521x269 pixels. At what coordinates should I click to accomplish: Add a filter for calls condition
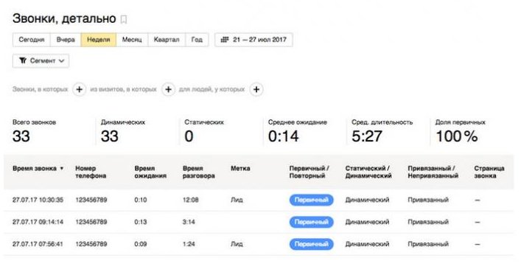pyautogui.click(x=79, y=89)
